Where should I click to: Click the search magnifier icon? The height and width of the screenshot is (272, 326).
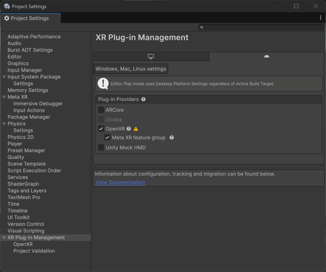click(202, 27)
